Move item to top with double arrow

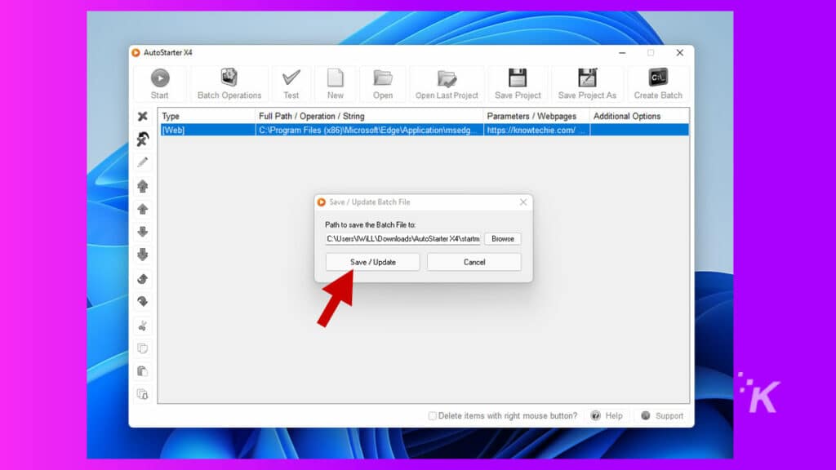[x=142, y=186]
